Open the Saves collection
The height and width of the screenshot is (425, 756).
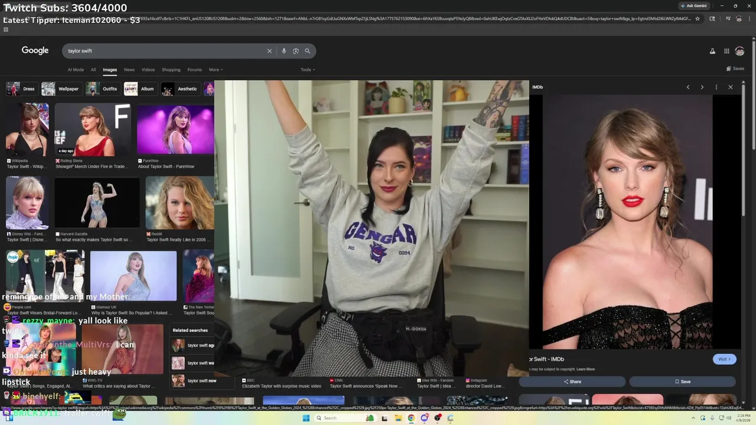(735, 69)
